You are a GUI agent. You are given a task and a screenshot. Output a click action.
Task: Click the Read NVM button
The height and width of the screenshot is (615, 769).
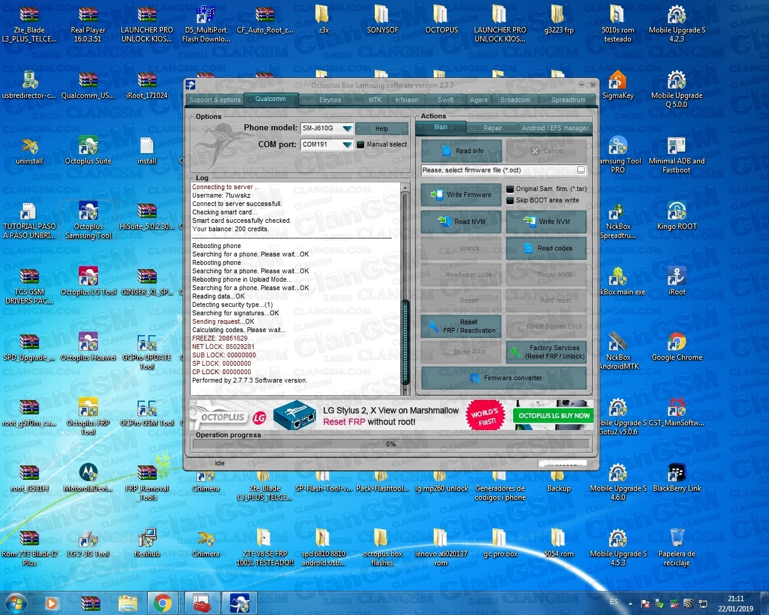point(461,222)
